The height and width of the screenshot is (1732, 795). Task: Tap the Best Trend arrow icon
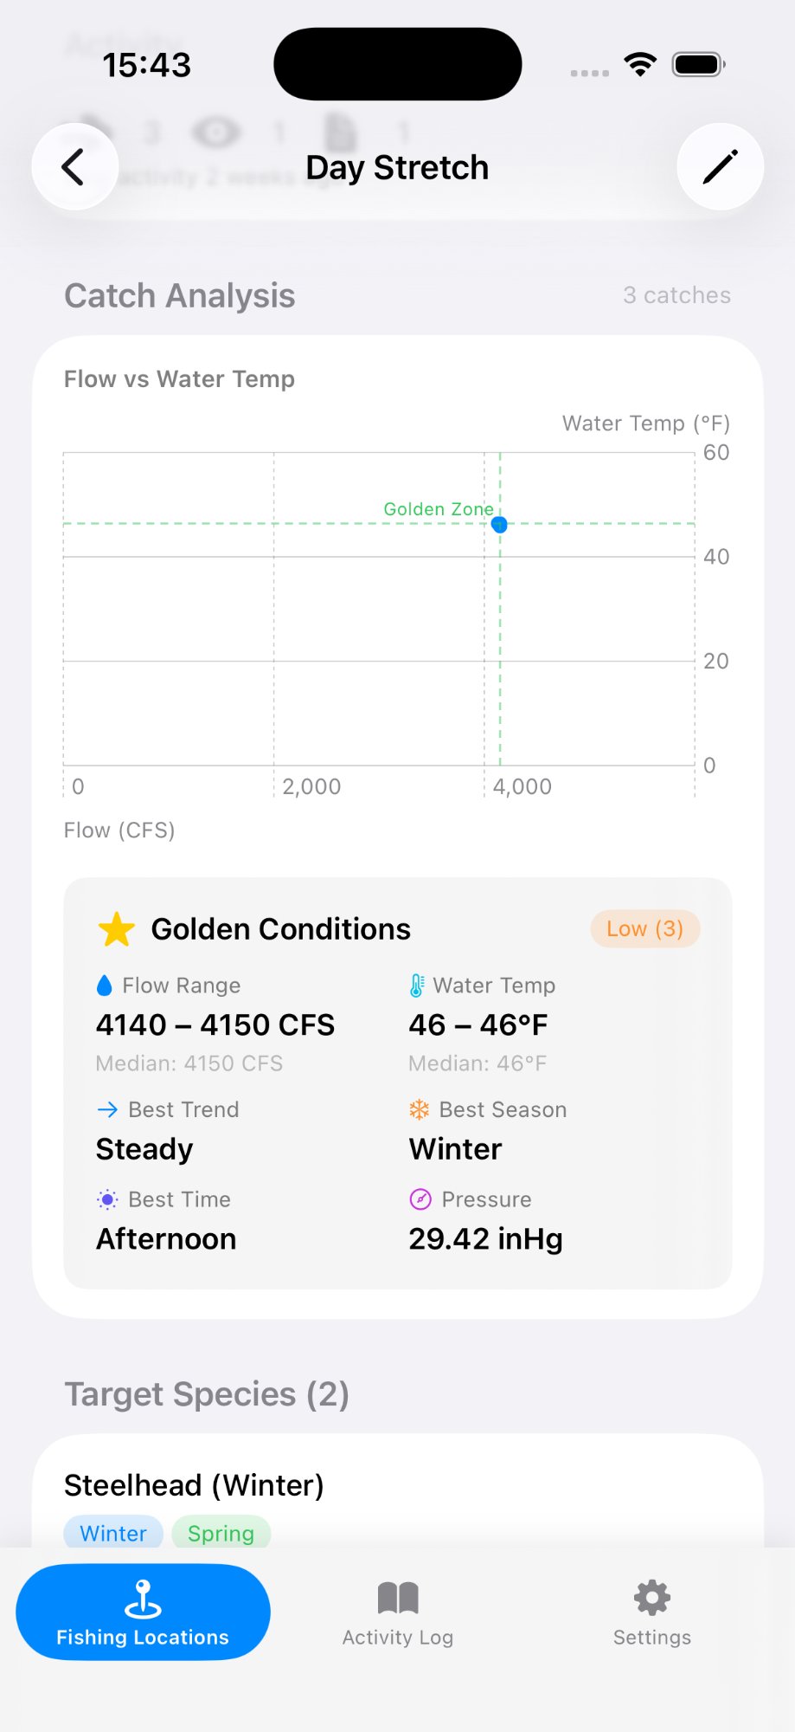[107, 1109]
